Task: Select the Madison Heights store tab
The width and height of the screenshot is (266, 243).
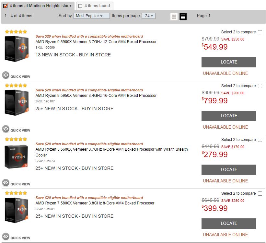Action: point(38,6)
